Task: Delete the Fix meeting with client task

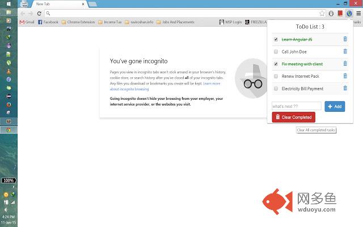Action: pos(345,64)
